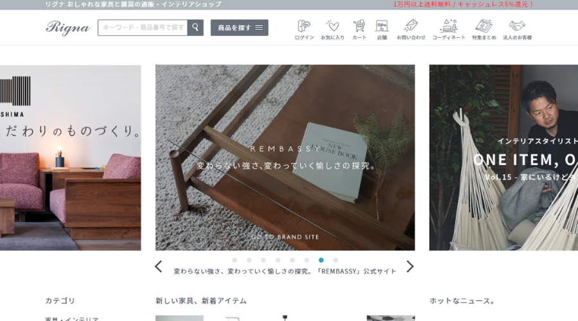Click the REMBASSY 公式サイト caption link
The image size is (578, 321).
(285, 272)
